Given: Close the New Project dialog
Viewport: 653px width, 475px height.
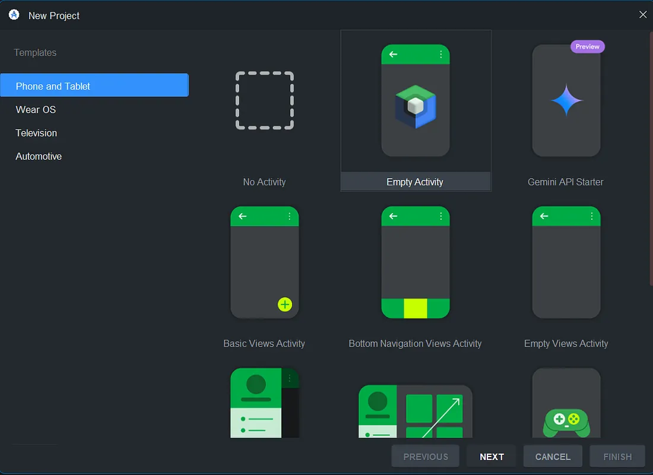Looking at the screenshot, I should click(x=642, y=15).
